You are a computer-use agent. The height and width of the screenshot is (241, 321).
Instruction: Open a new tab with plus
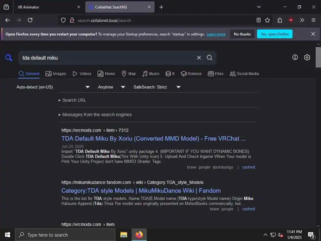point(161,7)
